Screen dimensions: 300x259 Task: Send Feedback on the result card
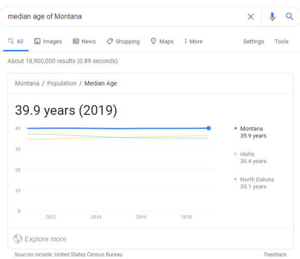tap(275, 254)
